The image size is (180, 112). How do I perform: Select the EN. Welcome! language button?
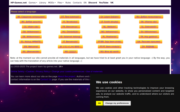tap(31, 47)
